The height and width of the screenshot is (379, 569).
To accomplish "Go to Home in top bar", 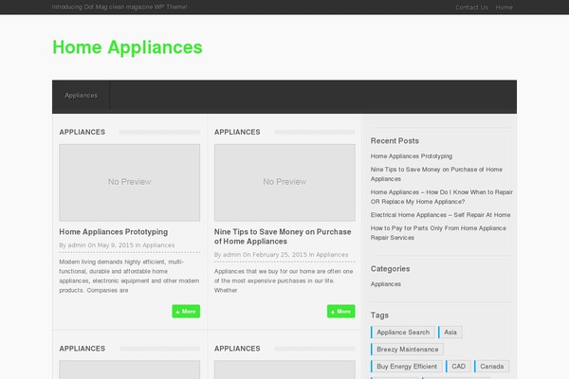I will [505, 8].
